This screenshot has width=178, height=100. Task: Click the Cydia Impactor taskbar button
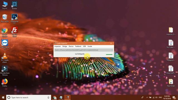click(67, 97)
